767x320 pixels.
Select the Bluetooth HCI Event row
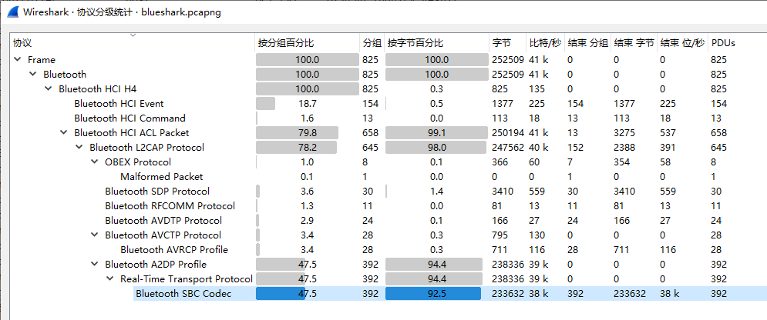click(119, 104)
